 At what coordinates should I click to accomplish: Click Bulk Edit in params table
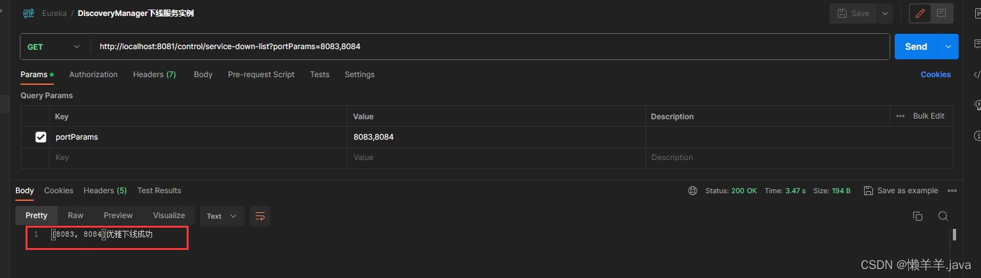pos(929,116)
